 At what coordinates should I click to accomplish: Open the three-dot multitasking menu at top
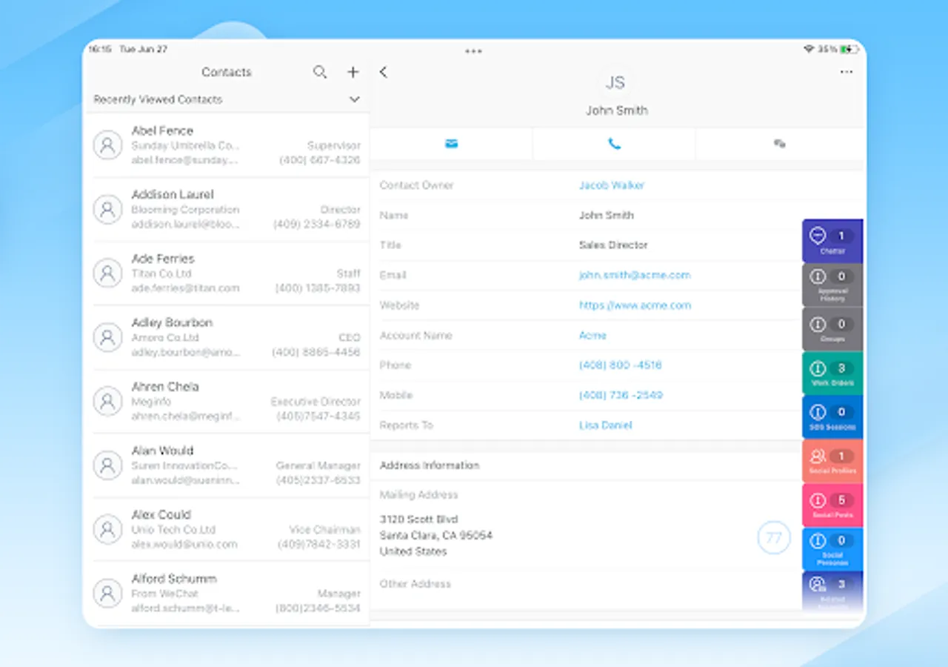pyautogui.click(x=473, y=51)
